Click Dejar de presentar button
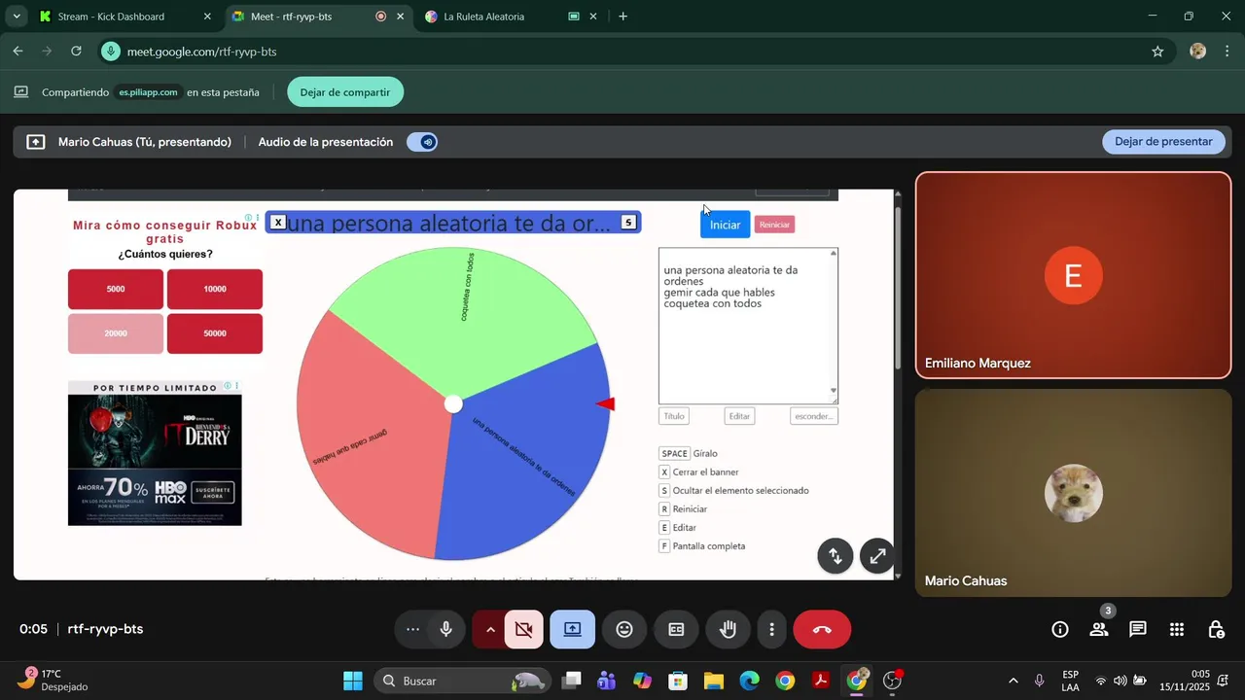 (1163, 142)
